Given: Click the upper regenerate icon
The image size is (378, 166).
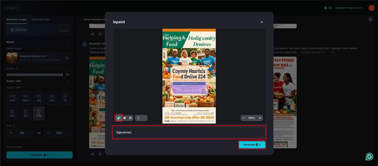Looking at the screenshot, I should coord(100,34).
